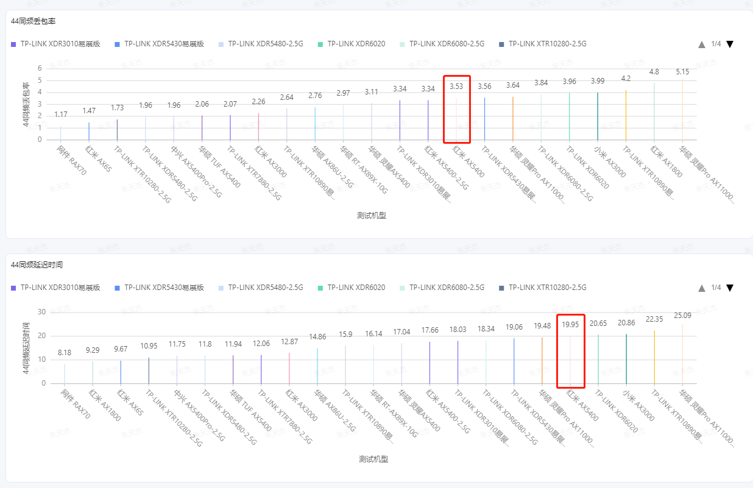Image resolution: width=753 pixels, height=488 pixels.
Task: Click the value label 14.86
Action: pyautogui.click(x=317, y=337)
